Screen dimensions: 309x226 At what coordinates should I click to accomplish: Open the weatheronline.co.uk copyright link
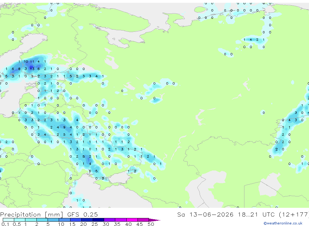coord(283,223)
